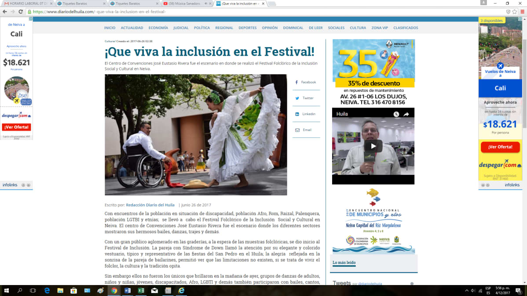Viewport: 527px width, 296px height.
Task: Open the DEPORTES section
Action: point(247,28)
